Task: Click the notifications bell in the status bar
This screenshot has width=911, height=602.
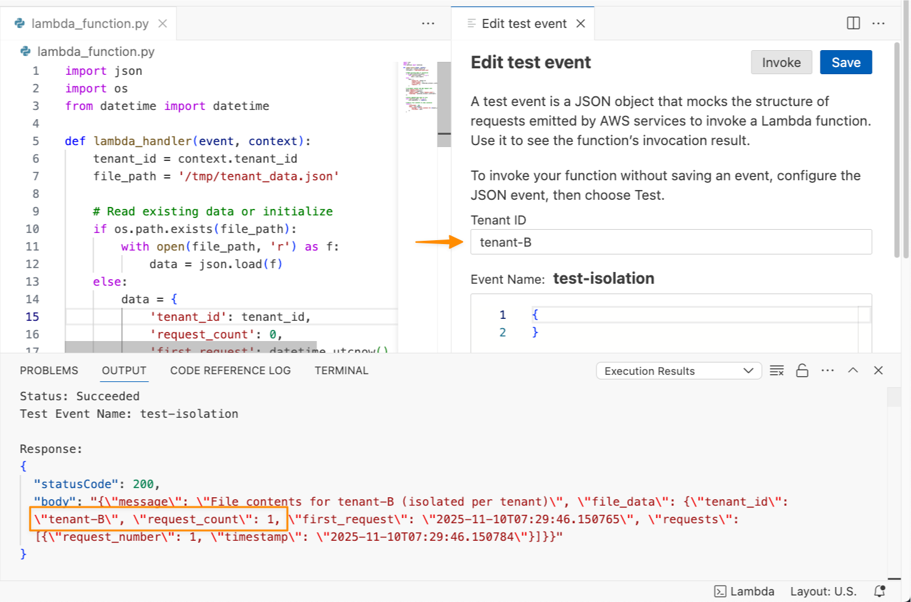Action: [x=880, y=591]
